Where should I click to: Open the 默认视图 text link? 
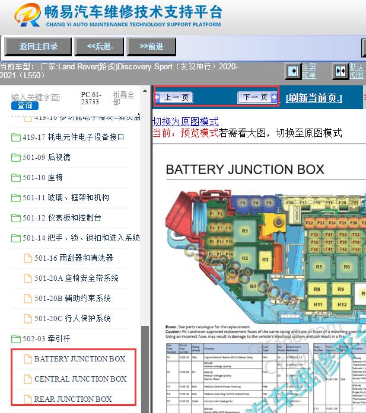(357, 71)
